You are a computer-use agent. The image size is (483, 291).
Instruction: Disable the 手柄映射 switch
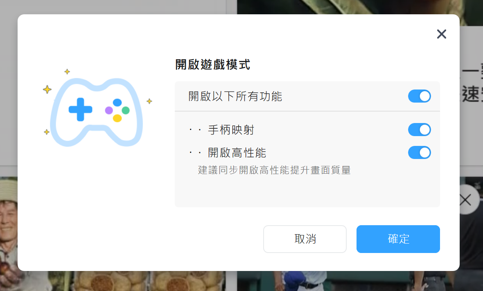419,130
